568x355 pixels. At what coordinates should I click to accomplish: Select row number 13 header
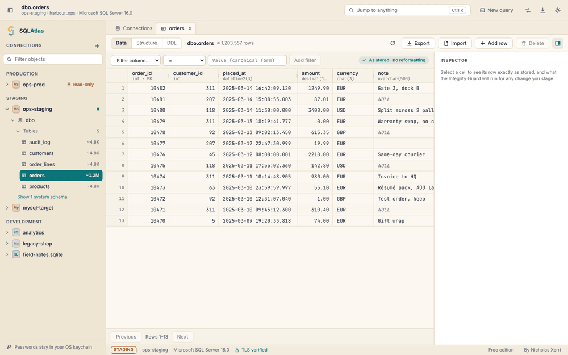[x=117, y=220]
